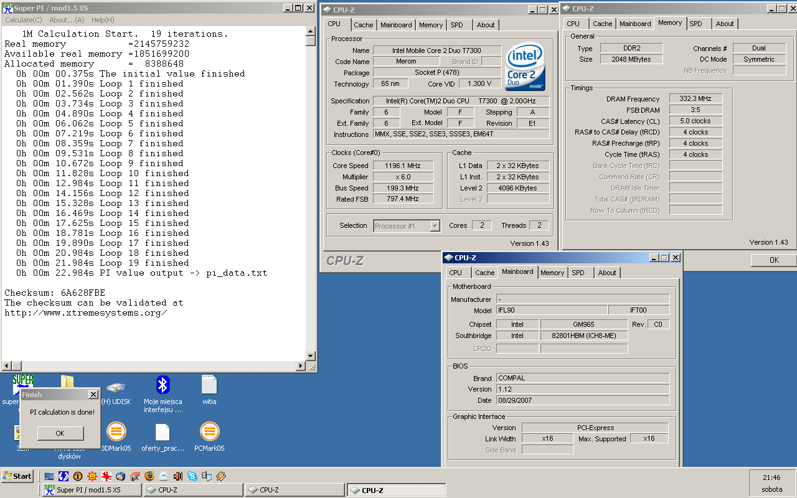
Task: Select Memory tab in CPU-Z processor window
Action: point(431,25)
